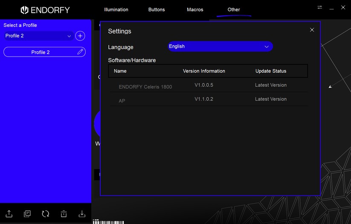Viewport: 351px width, 224px height.
Task: Open the settings swap-arrows icon in title bar
Action: tap(320, 8)
